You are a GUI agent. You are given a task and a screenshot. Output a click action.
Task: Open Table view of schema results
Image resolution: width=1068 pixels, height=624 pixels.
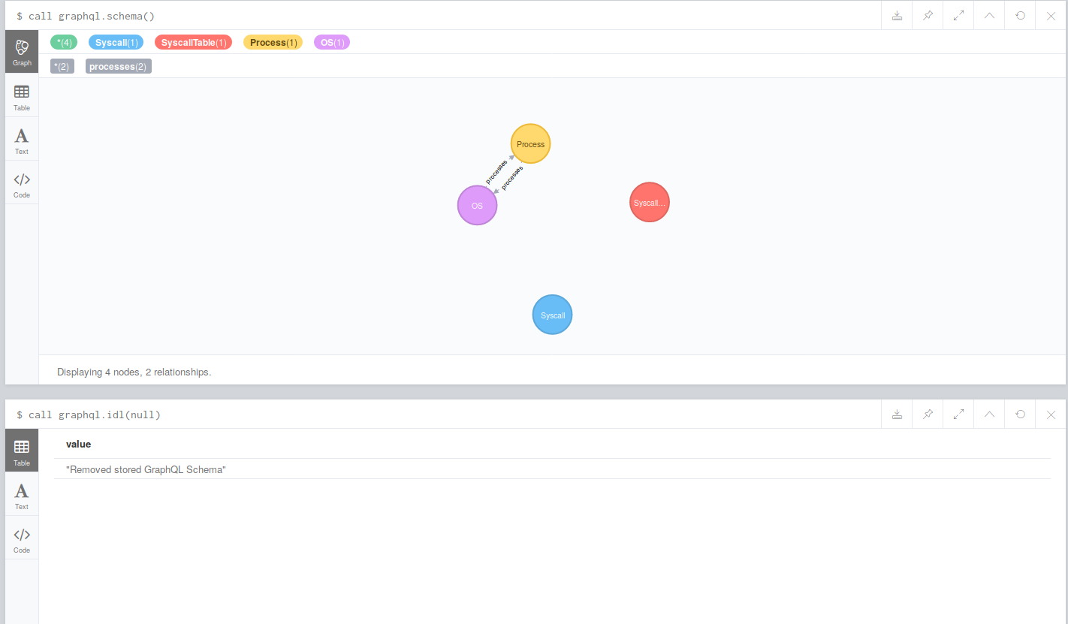click(x=22, y=96)
